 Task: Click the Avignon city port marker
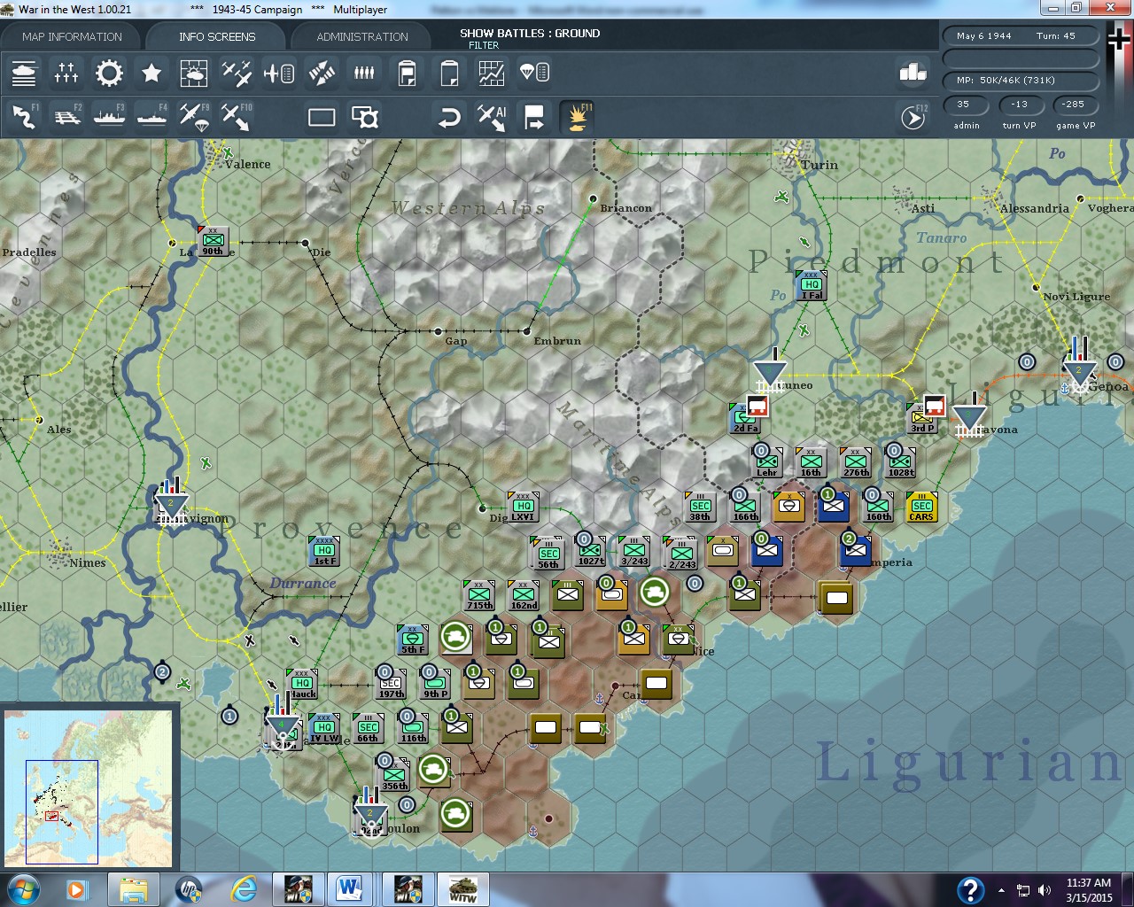coord(172,505)
